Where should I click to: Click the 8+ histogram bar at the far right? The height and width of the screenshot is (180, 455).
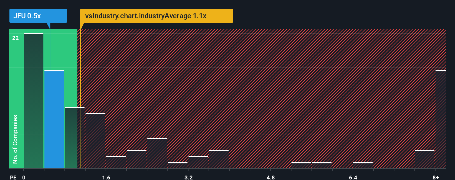point(441,119)
